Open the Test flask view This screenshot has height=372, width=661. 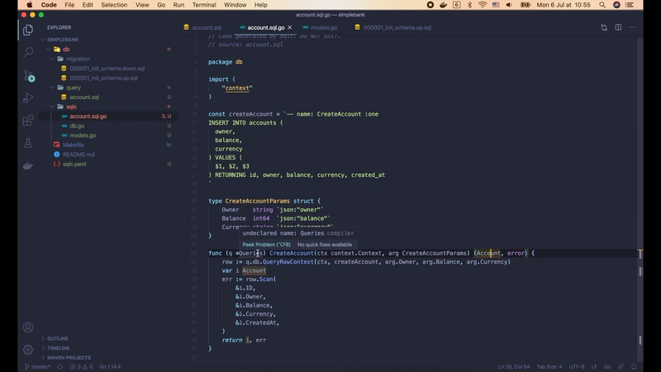[x=28, y=143]
